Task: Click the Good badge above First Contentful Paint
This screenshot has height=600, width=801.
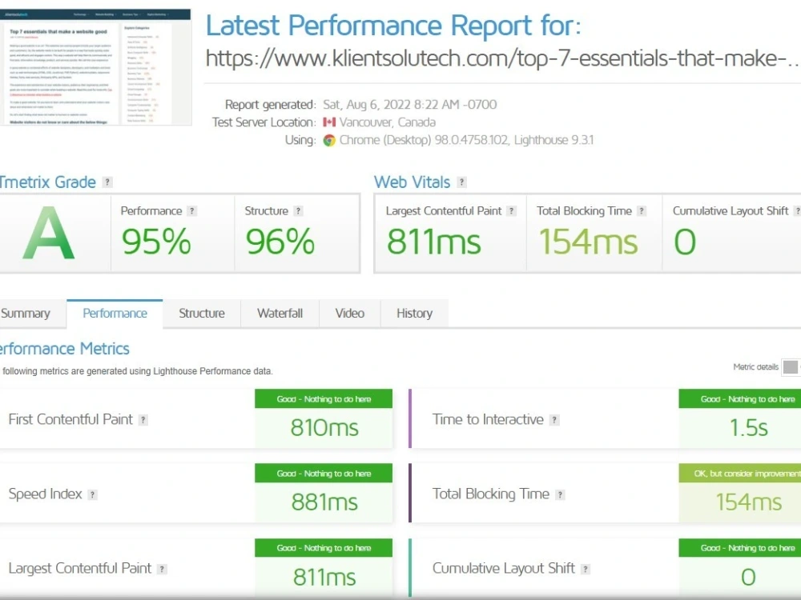Action: click(x=324, y=398)
